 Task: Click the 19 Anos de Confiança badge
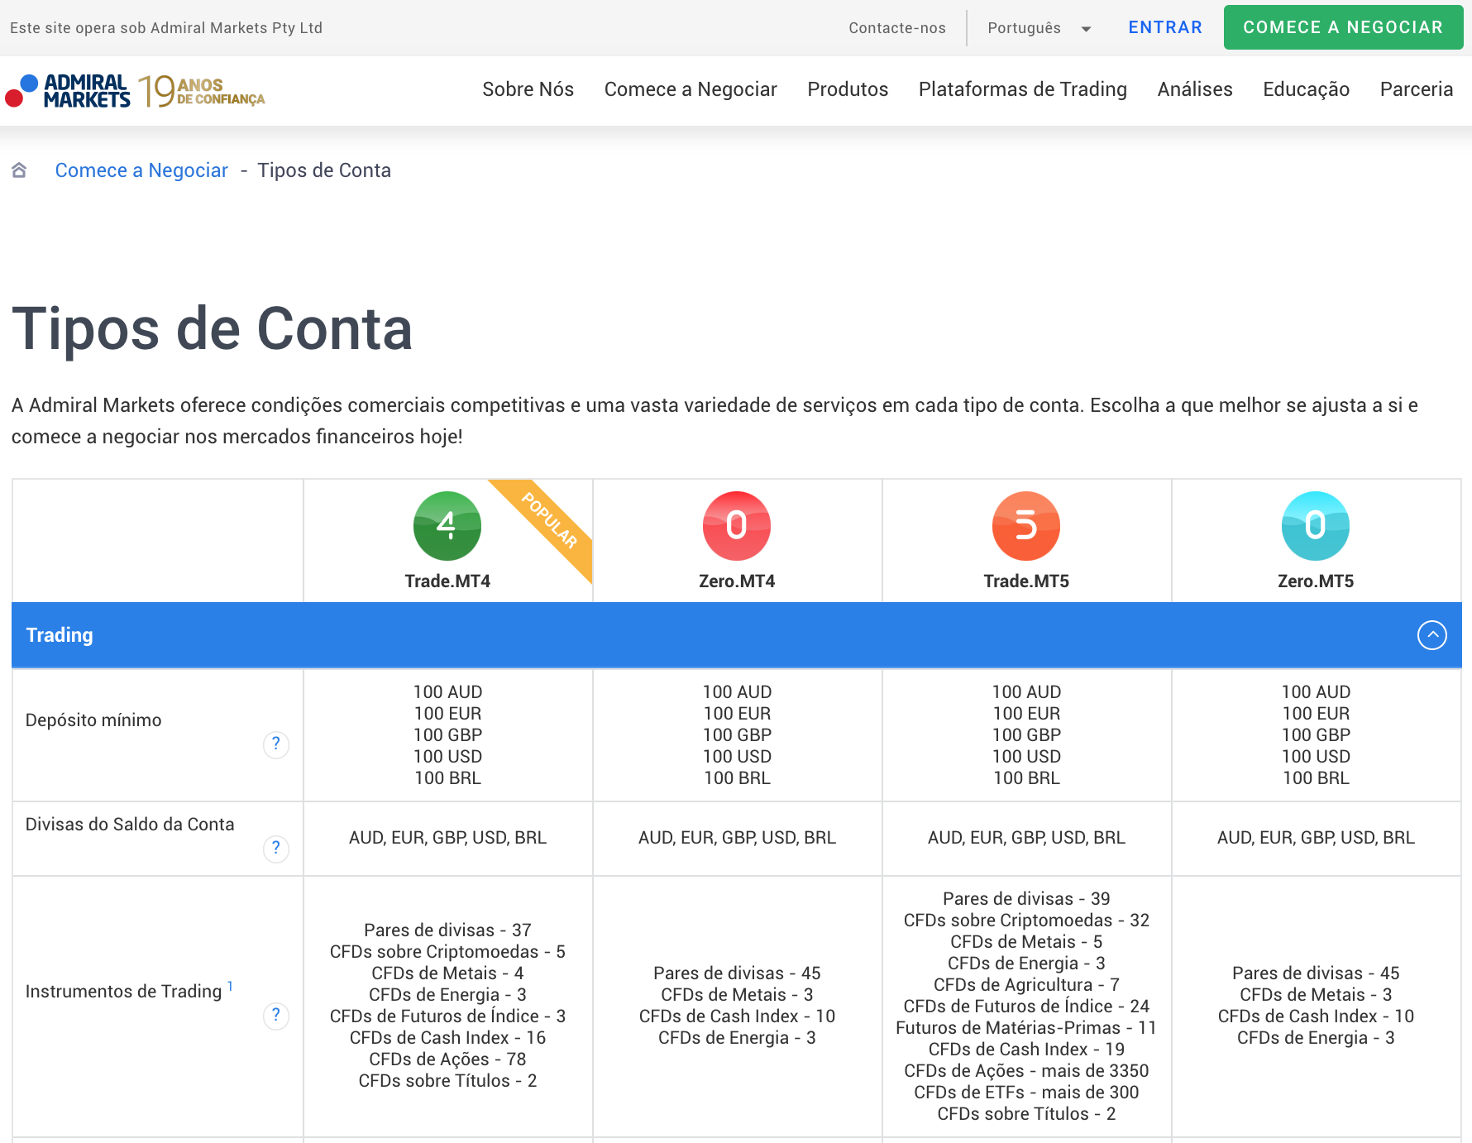coord(201,91)
